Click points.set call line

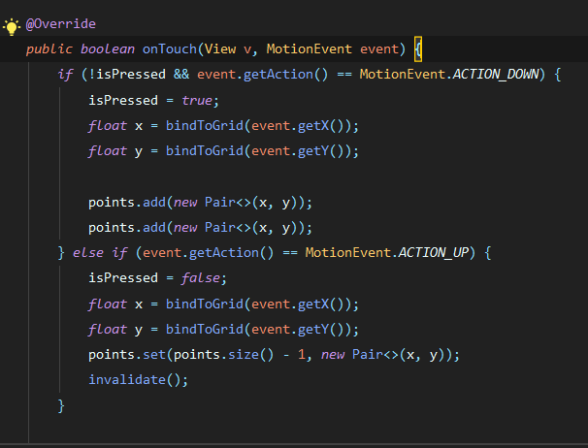274,355
